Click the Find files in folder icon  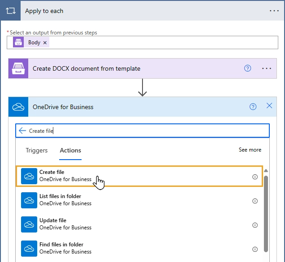coord(29,249)
